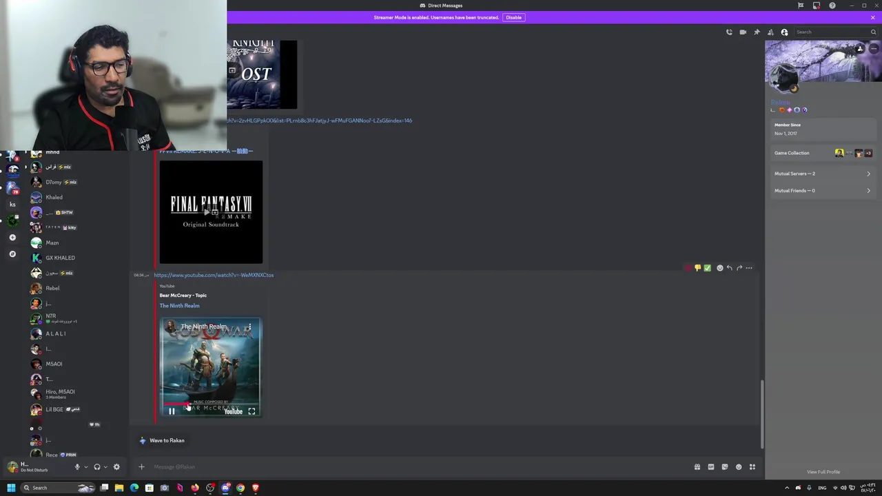Screen dimensions: 882x496
Task: Open own avatar status menu (Do Not Disturb)
Action: (12, 467)
